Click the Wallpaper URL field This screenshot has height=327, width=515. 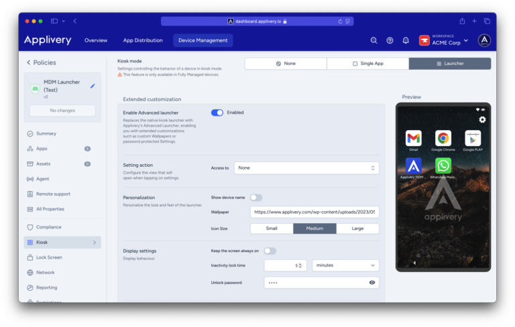pos(314,212)
